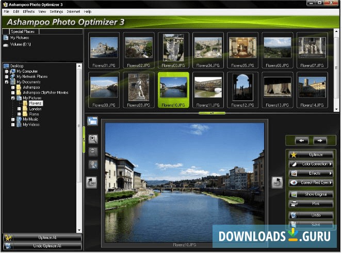The image size is (342, 253).
Task: Rotate image 90 degrees right icon
Action: (277, 182)
